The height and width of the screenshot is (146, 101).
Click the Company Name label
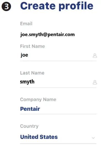(38, 100)
